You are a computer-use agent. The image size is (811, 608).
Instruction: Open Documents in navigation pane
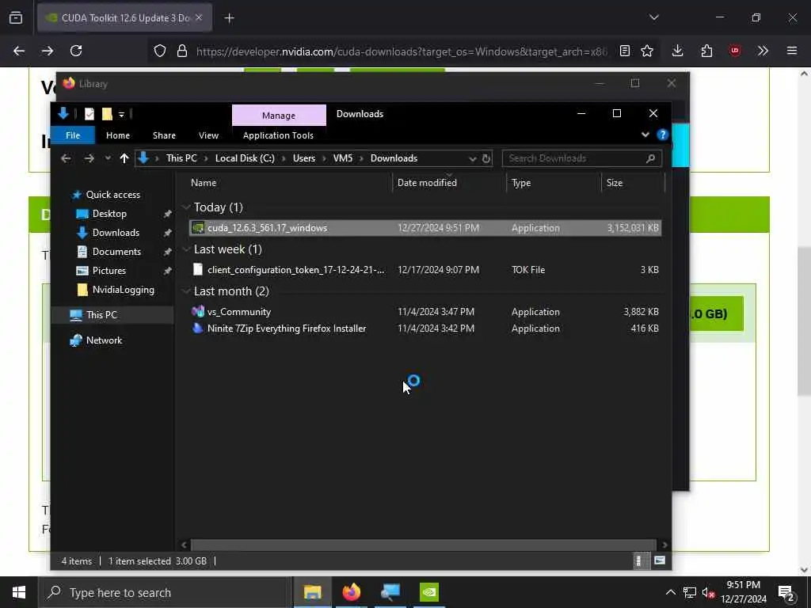coord(116,252)
